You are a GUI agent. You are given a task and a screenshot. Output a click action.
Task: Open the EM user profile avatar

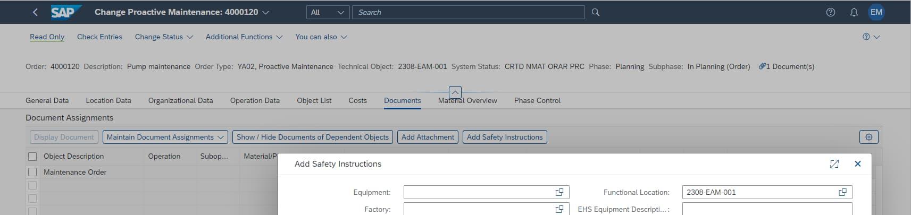876,12
